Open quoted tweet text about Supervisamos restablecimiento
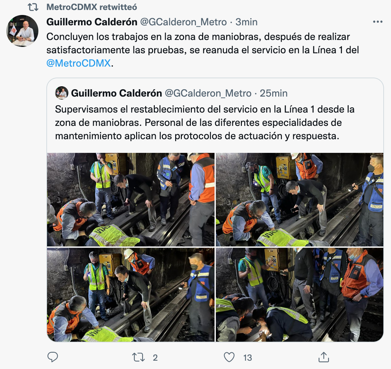Image resolution: width=391 pixels, height=369 pixels. tap(205, 123)
